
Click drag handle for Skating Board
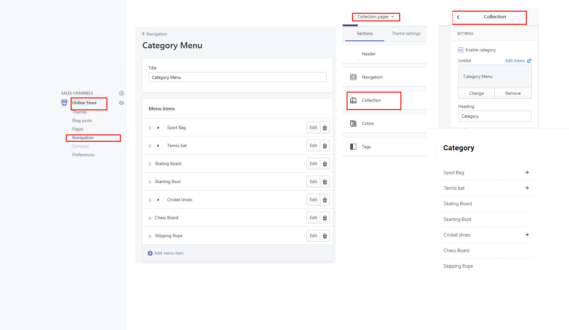tap(150, 164)
